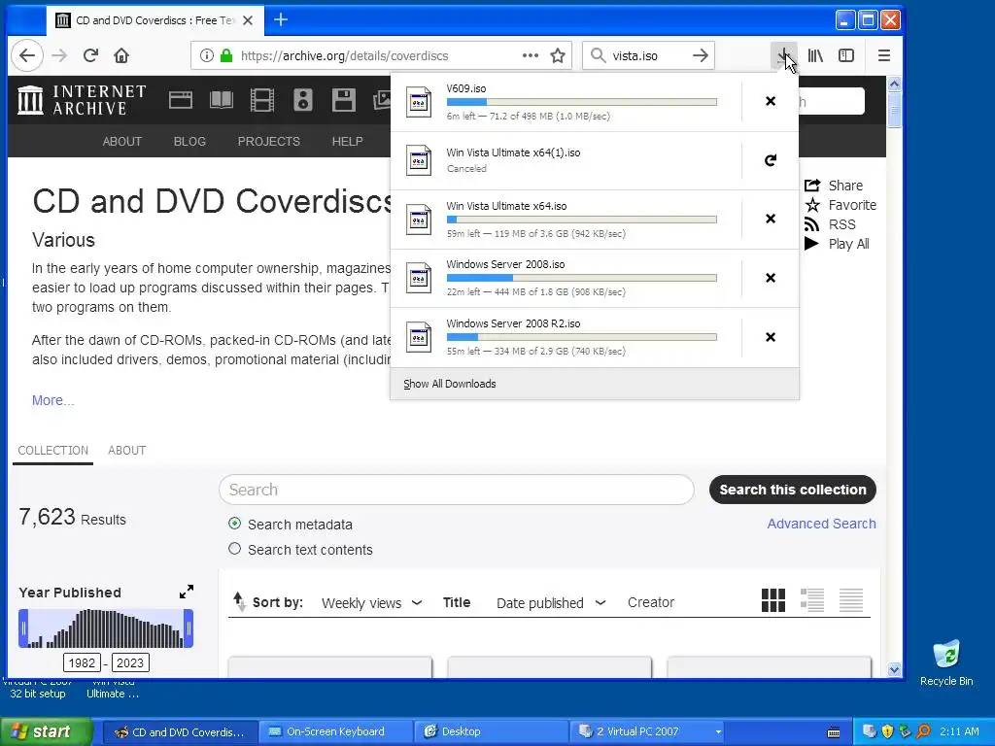Open the Advanced Search link
Image resolution: width=995 pixels, height=746 pixels.
(821, 524)
